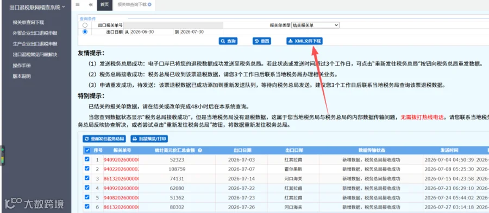Click the 数据传输状态 column header

coord(372,150)
